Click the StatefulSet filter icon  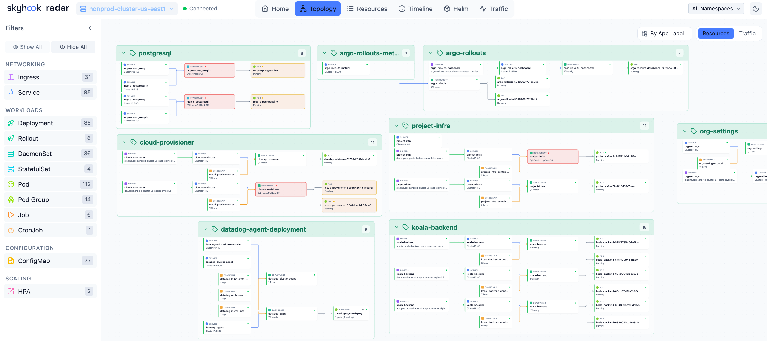pyautogui.click(x=11, y=169)
